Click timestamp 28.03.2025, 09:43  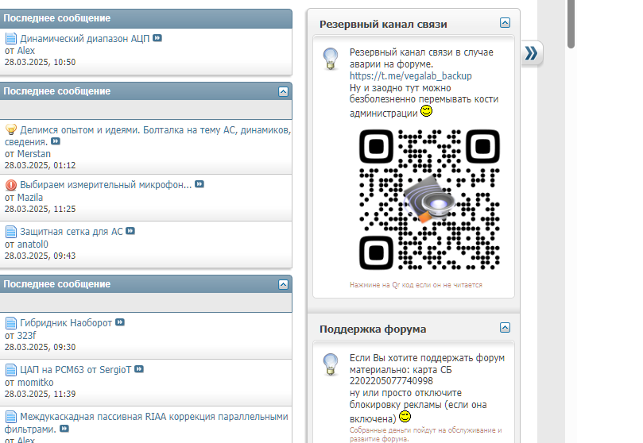point(41,256)
